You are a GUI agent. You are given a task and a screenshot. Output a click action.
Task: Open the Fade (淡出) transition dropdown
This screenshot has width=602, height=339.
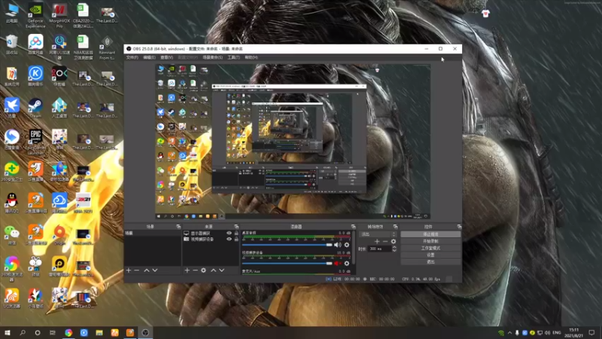point(378,234)
